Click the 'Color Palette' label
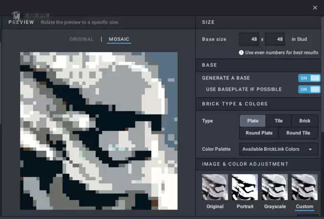The width and height of the screenshot is (324, 219). coord(216,149)
